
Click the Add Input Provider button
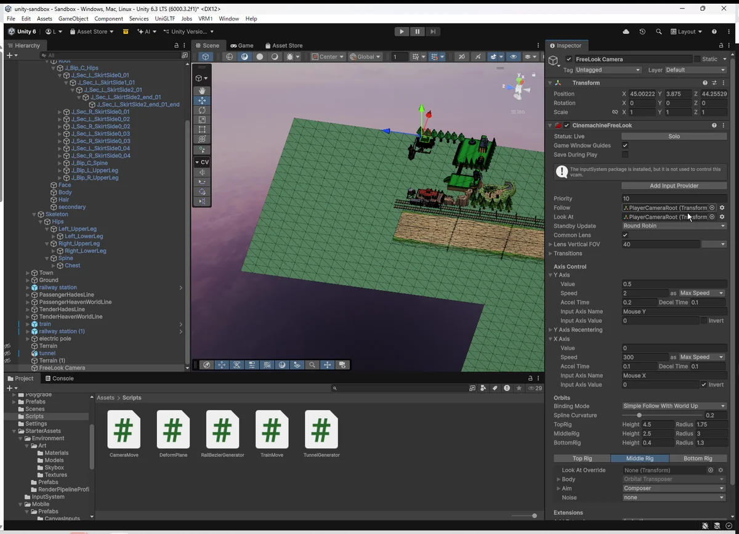tap(674, 185)
